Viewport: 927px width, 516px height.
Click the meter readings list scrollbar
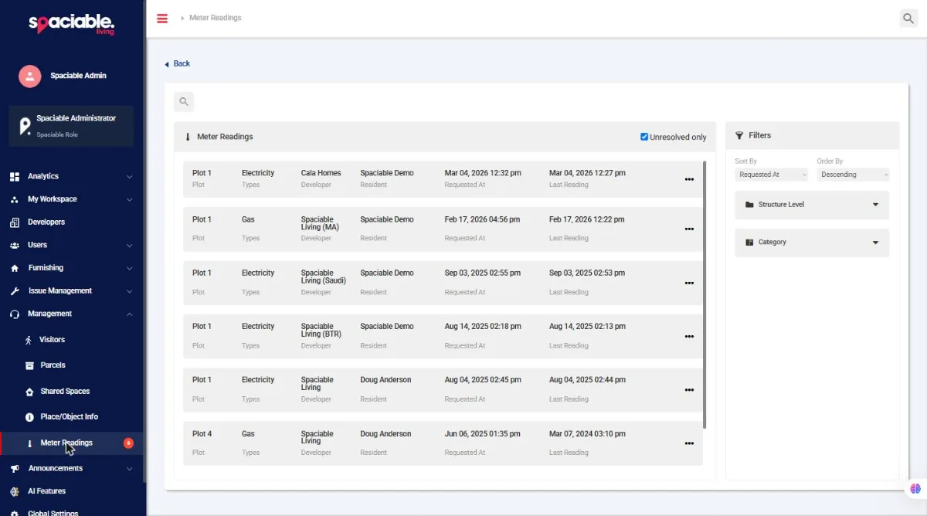click(705, 294)
